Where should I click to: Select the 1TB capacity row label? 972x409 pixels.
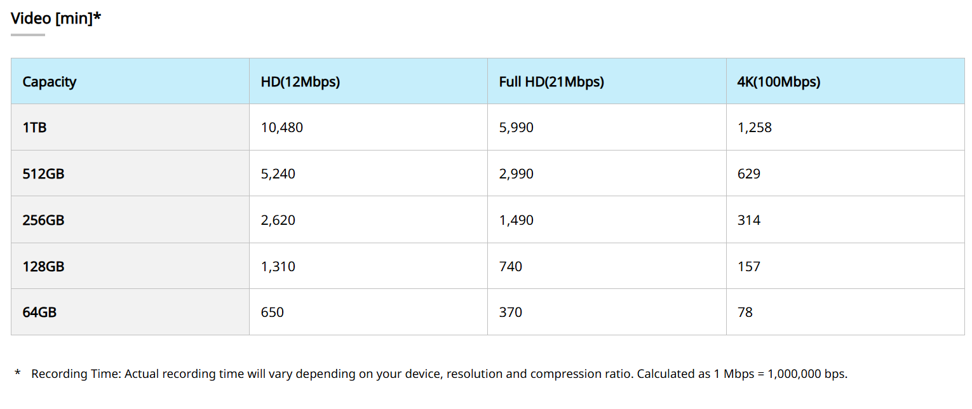35,128
